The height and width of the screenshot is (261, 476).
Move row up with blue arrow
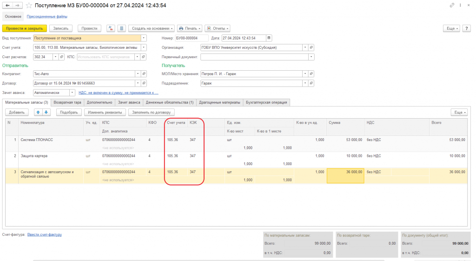(x=38, y=112)
